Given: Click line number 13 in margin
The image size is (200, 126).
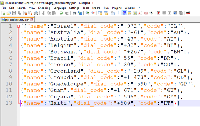Looking at the screenshot, I should (x=9, y=103).
